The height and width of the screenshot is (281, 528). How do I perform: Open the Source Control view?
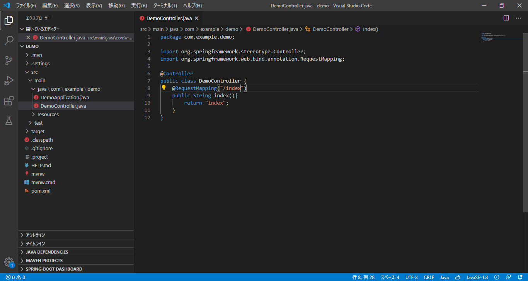coord(9,61)
